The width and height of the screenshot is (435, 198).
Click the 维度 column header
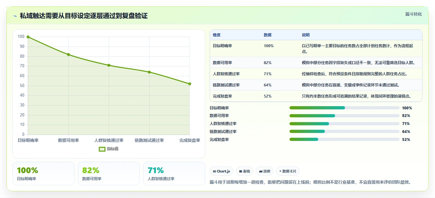pos(217,35)
